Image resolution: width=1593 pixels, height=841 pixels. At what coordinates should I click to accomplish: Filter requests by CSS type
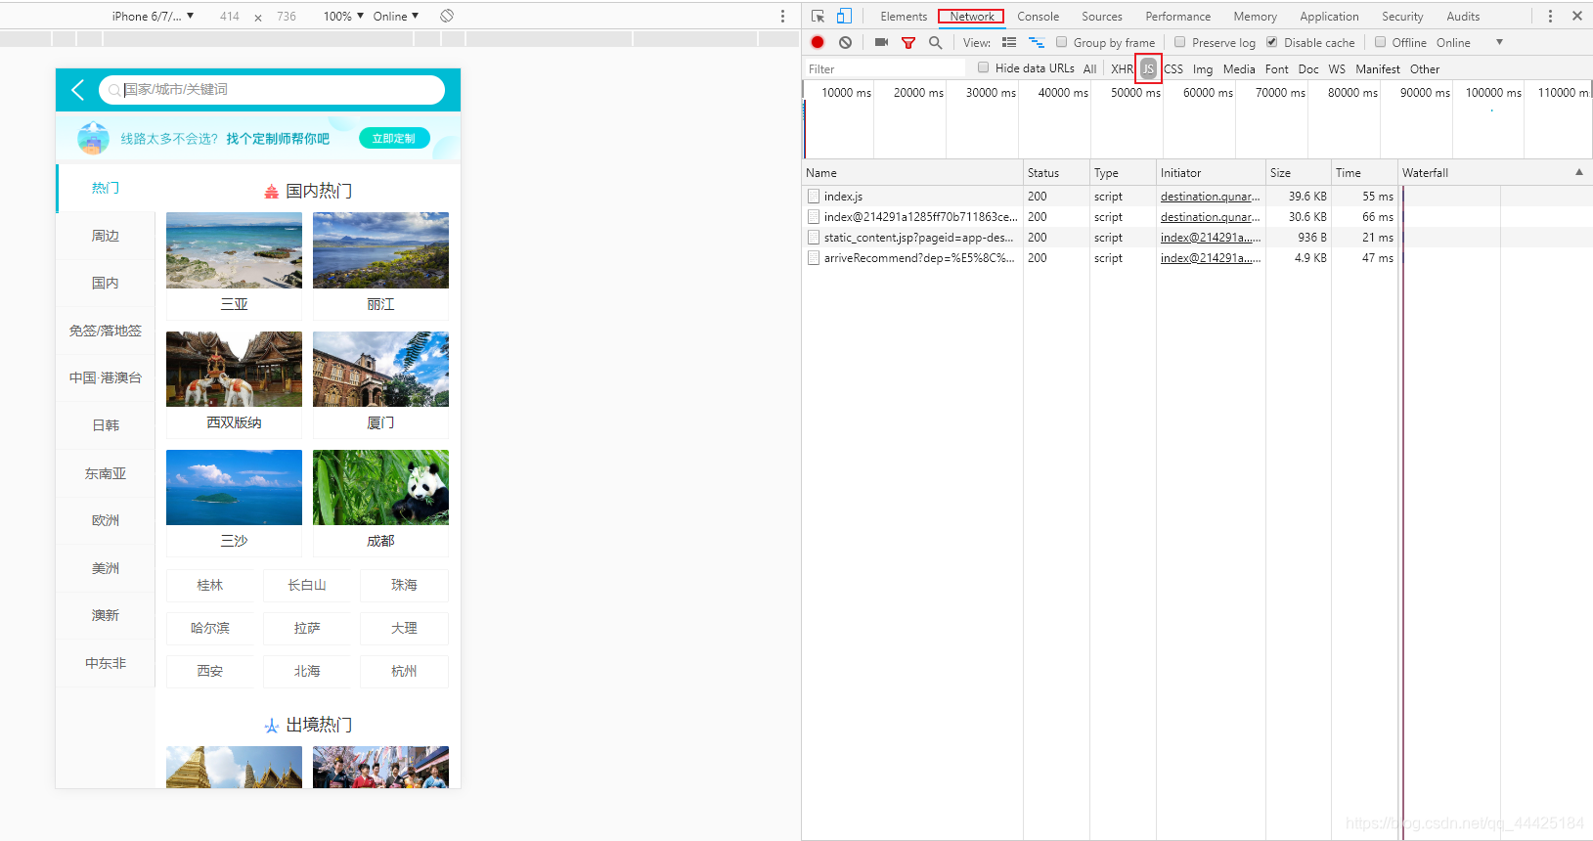point(1173,68)
